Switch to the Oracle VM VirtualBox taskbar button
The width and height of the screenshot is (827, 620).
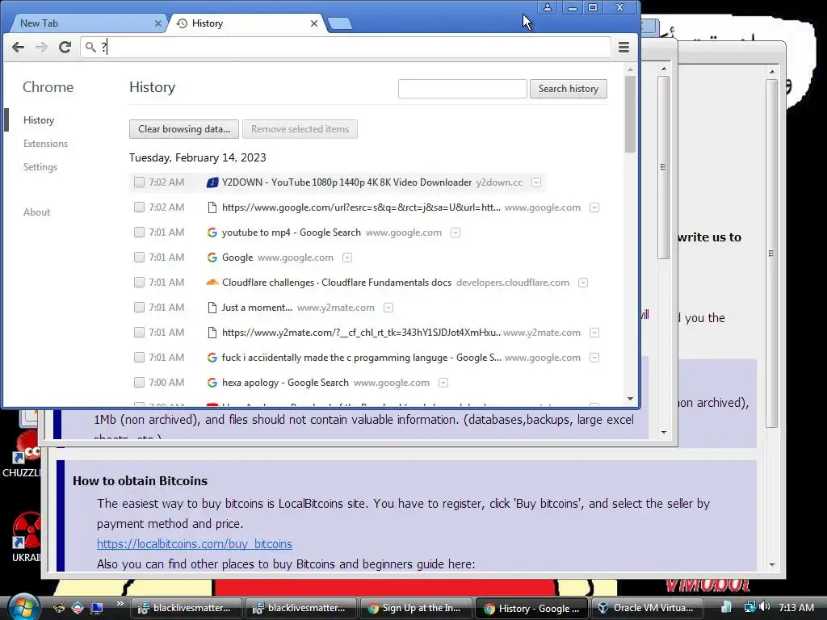coord(646,608)
